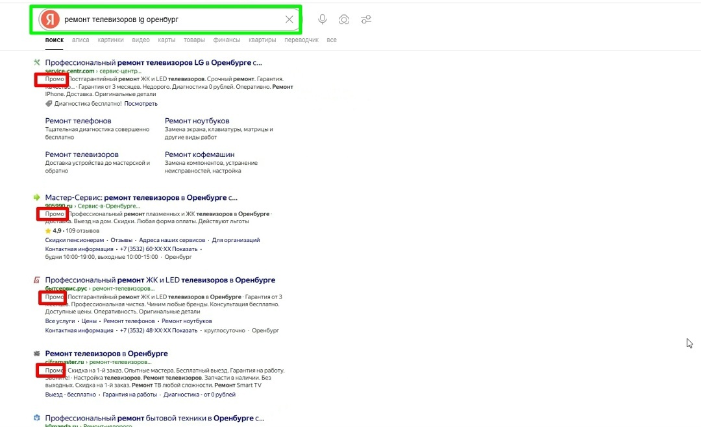This screenshot has width=701, height=427.
Task: Click the бытсервис.рус favicon
Action: pos(36,280)
